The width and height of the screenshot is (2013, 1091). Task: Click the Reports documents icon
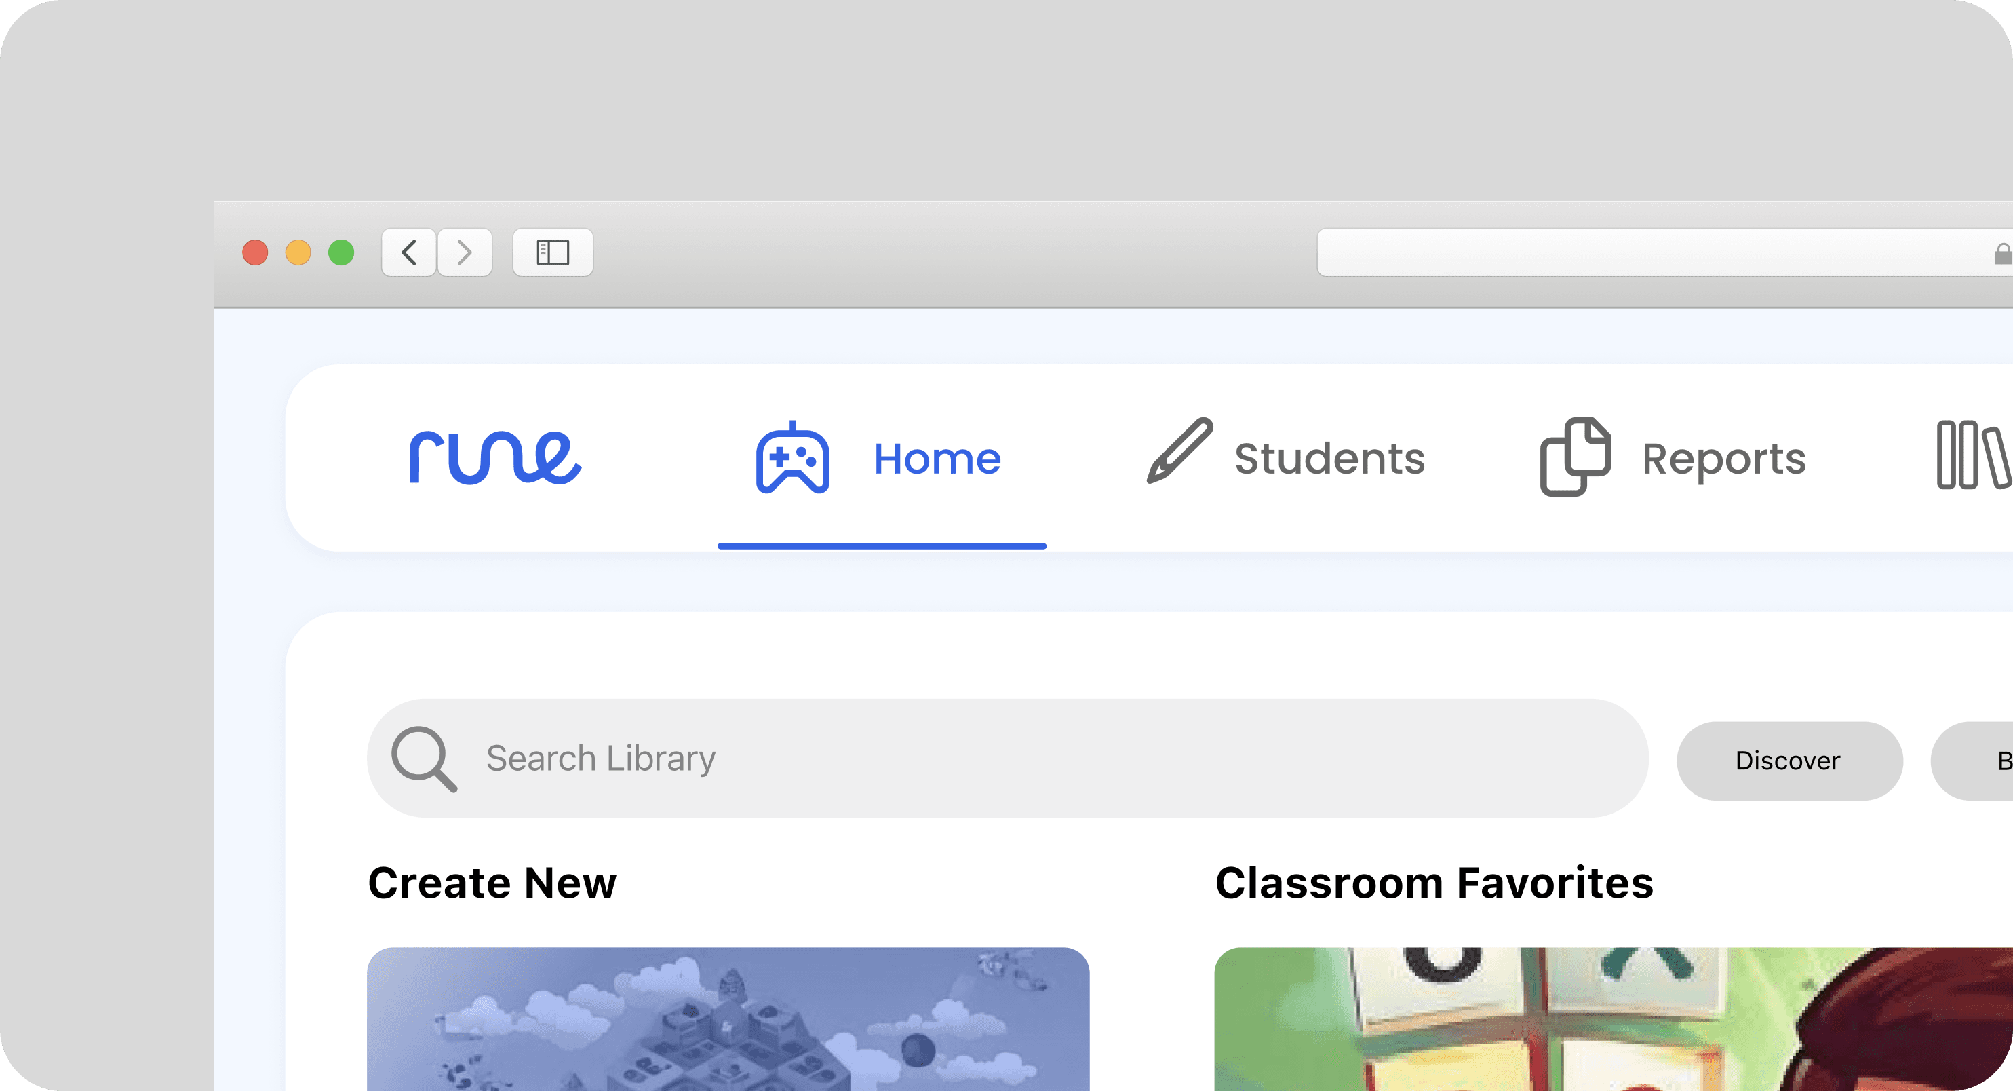pyautogui.click(x=1575, y=457)
